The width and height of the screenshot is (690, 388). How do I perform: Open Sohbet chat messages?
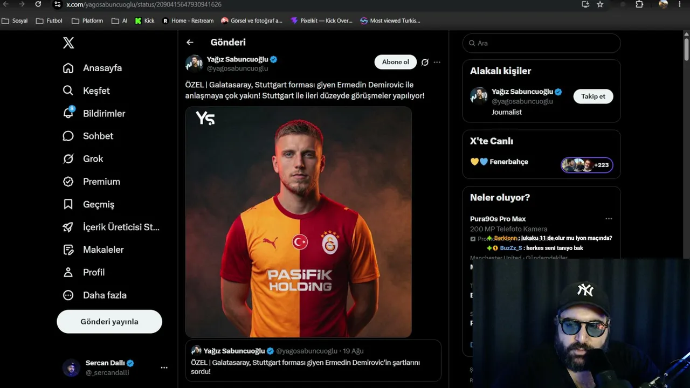pos(88,136)
